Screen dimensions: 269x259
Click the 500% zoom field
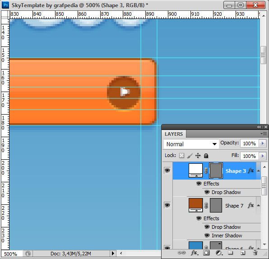pyautogui.click(x=11, y=254)
